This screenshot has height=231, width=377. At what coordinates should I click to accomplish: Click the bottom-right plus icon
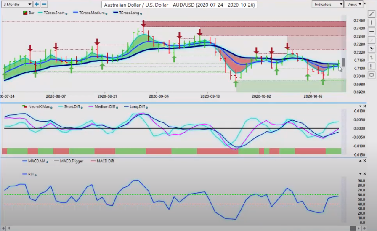(364, 228)
